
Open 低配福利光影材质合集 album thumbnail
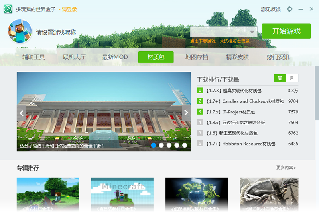coord(197,194)
